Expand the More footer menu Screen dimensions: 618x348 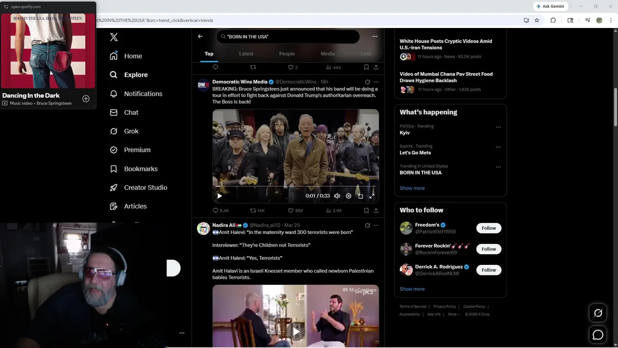(x=454, y=314)
